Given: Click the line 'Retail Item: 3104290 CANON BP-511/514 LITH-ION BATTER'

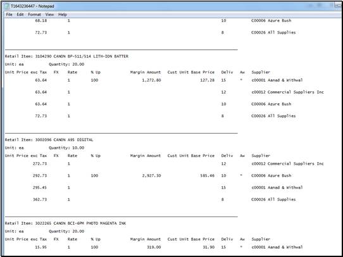Looking at the screenshot, I should point(66,56).
